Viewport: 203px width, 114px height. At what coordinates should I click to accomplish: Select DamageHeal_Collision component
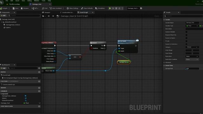(13, 25)
